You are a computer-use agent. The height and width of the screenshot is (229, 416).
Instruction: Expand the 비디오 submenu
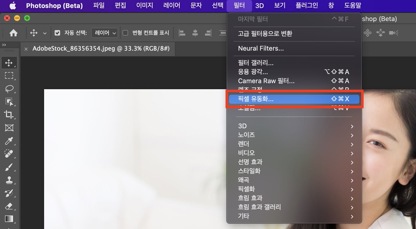pyautogui.click(x=294, y=153)
